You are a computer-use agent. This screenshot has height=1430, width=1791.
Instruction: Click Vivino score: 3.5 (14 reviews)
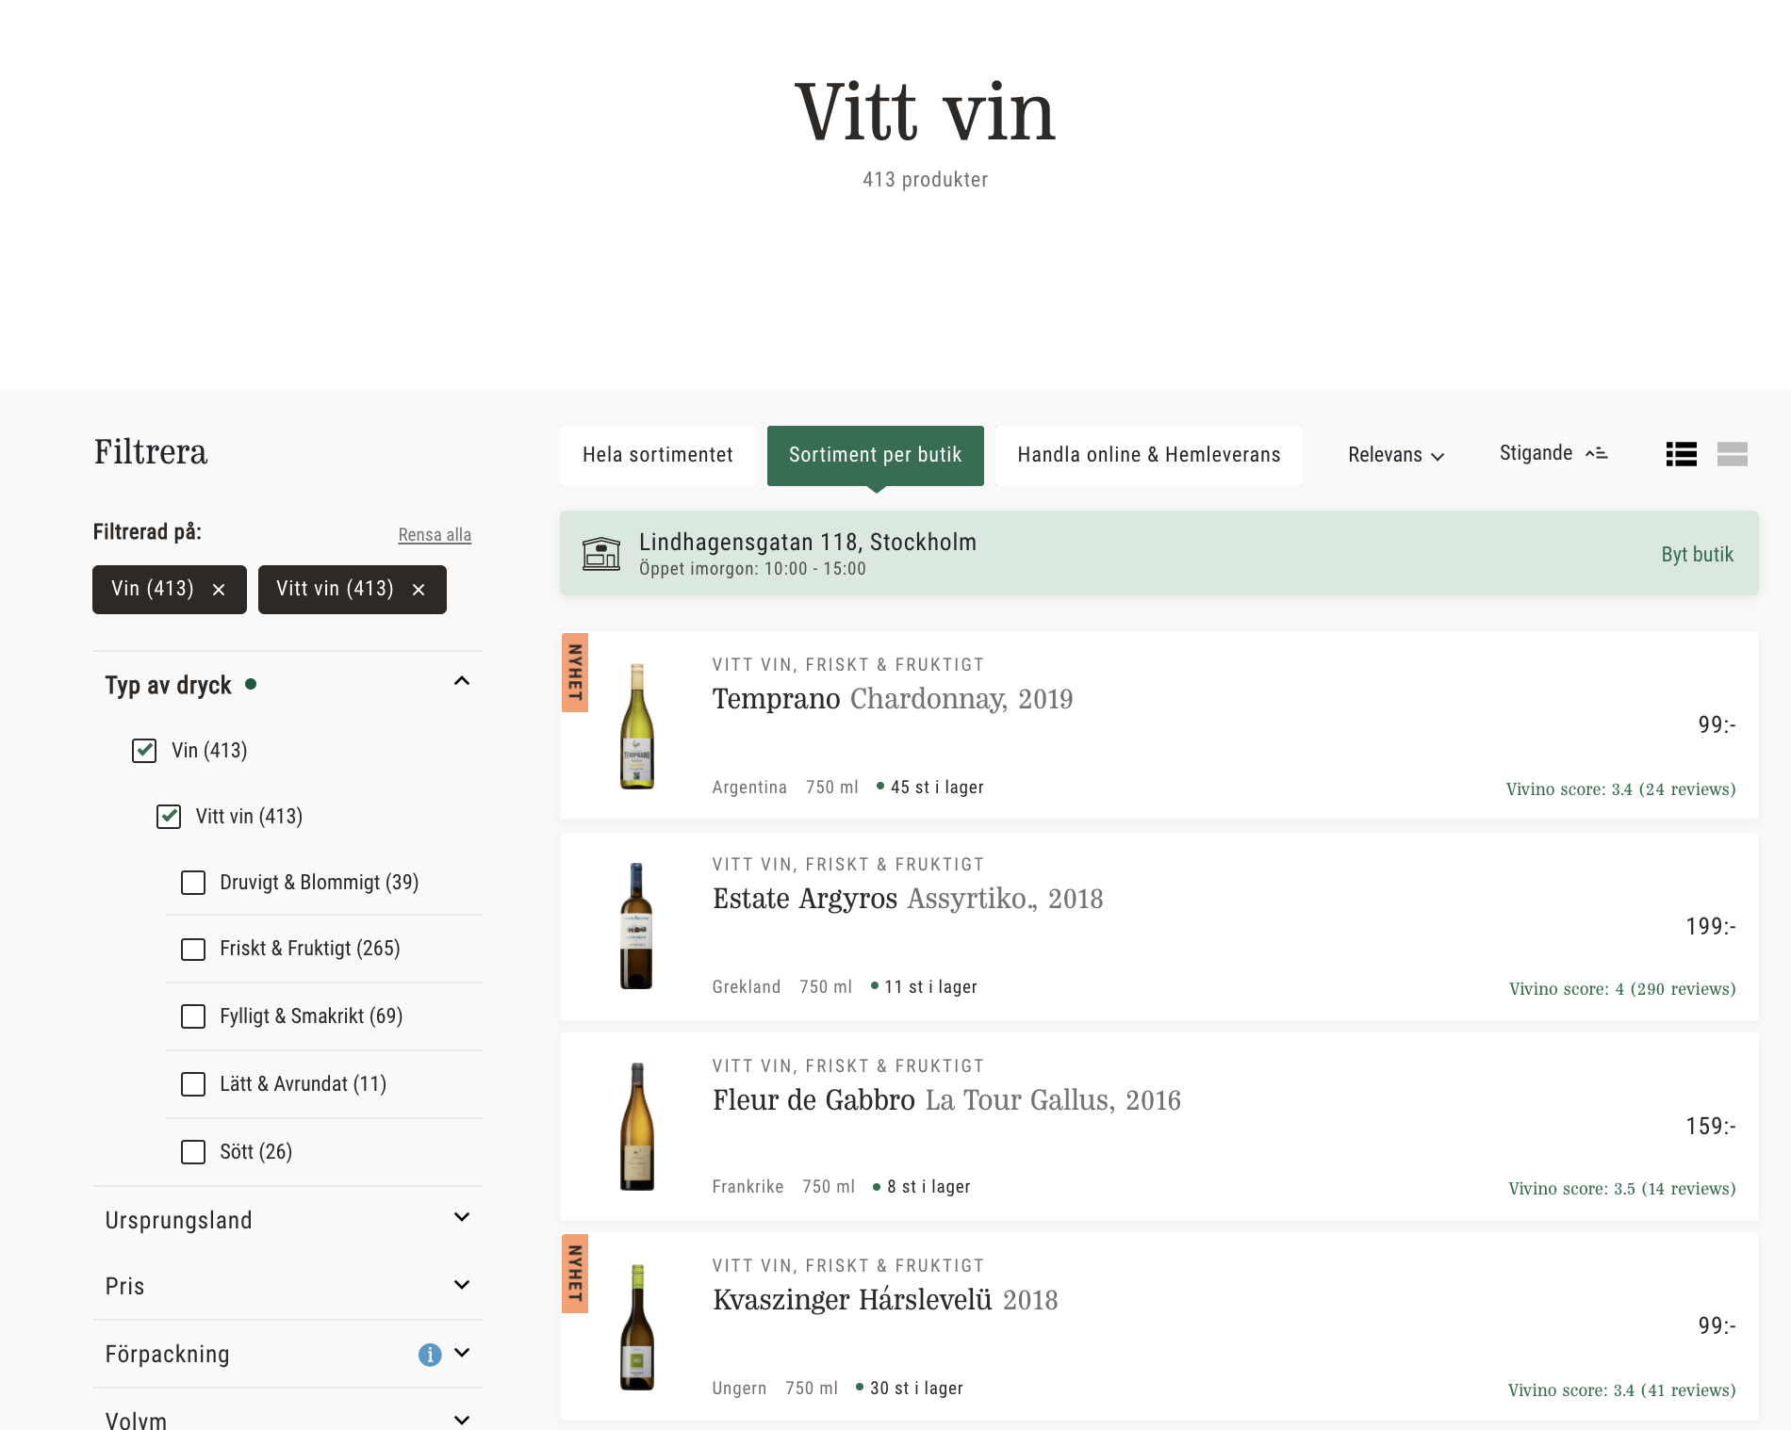[x=1621, y=1189]
